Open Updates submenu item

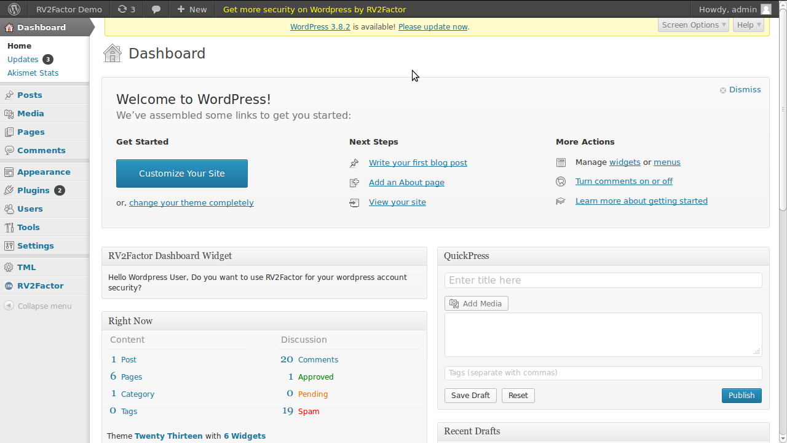(x=23, y=60)
